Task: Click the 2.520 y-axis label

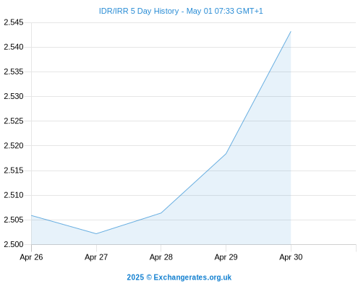Action: click(14, 146)
